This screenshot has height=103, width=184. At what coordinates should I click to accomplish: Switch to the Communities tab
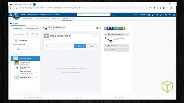[x=18, y=28]
